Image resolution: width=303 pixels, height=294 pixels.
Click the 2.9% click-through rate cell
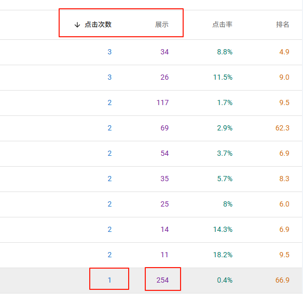point(225,128)
